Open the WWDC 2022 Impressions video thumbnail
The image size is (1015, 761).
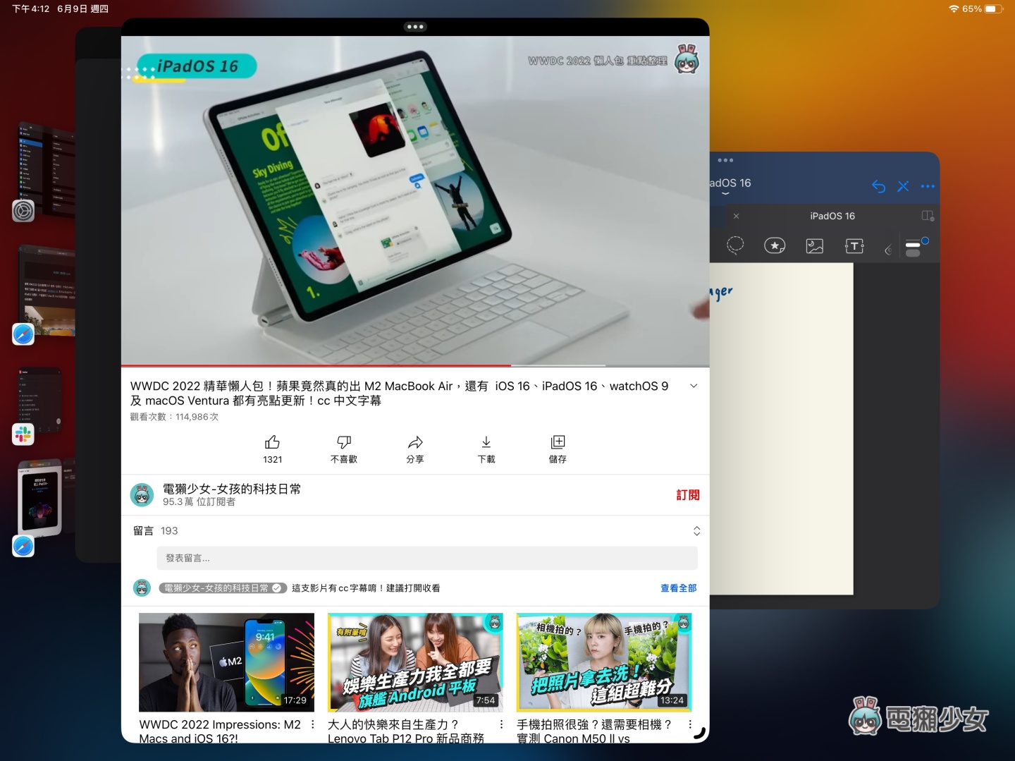point(226,662)
